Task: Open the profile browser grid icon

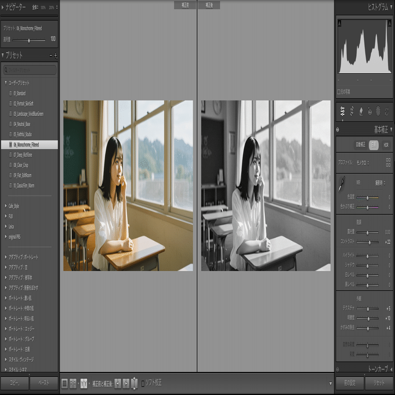Action: (x=388, y=162)
